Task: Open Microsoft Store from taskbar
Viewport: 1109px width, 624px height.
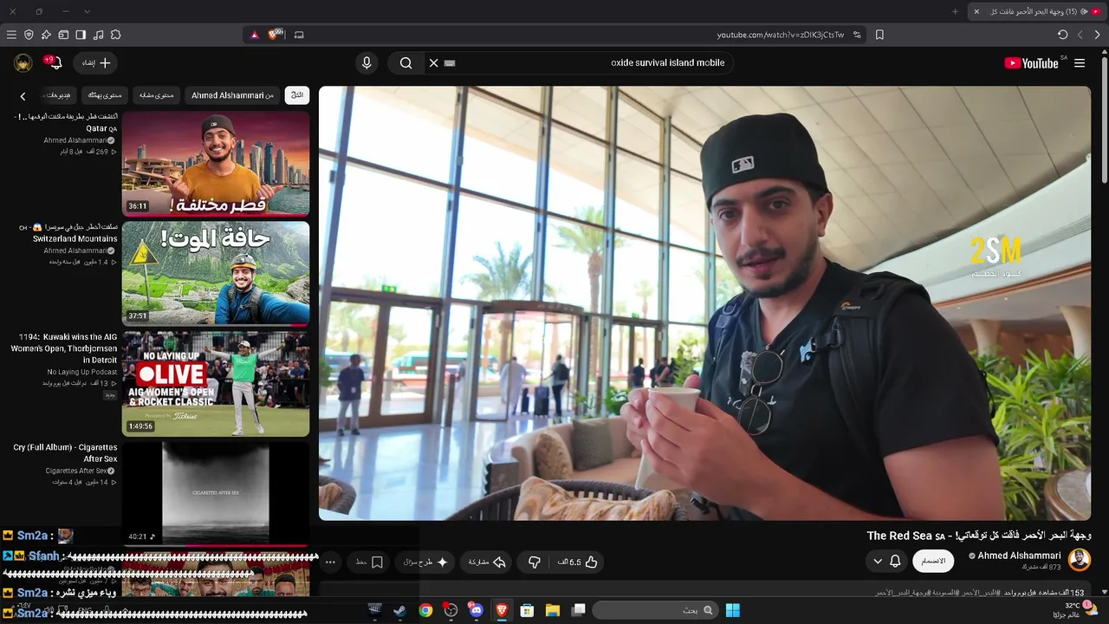Action: (527, 610)
